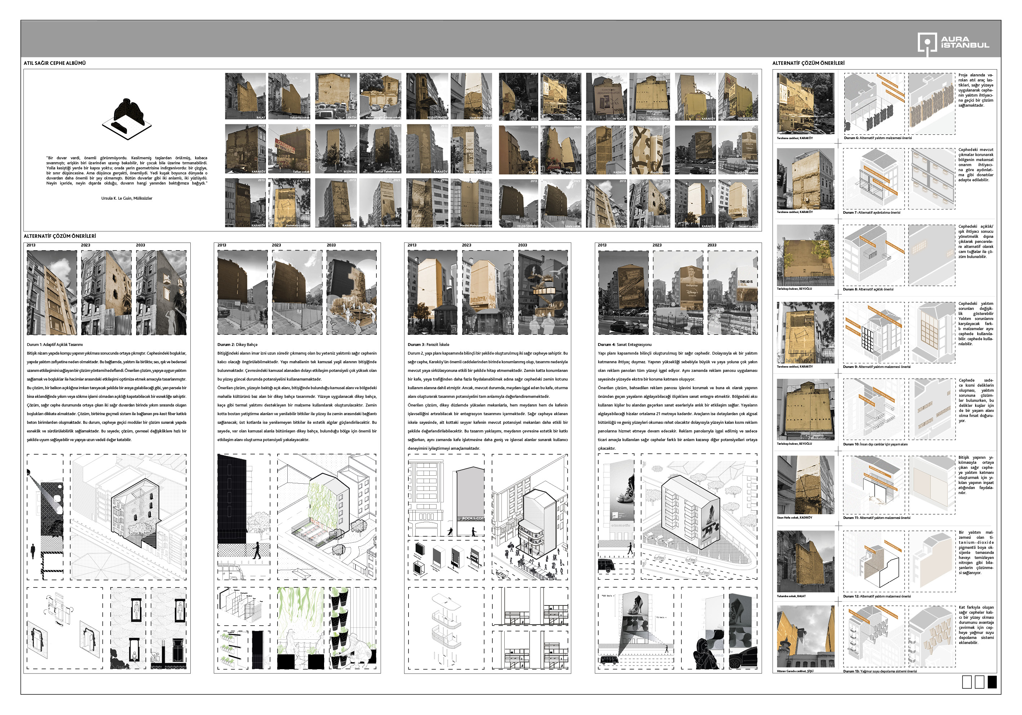Select the filled black page indicator square
1022x715 pixels.
(992, 682)
